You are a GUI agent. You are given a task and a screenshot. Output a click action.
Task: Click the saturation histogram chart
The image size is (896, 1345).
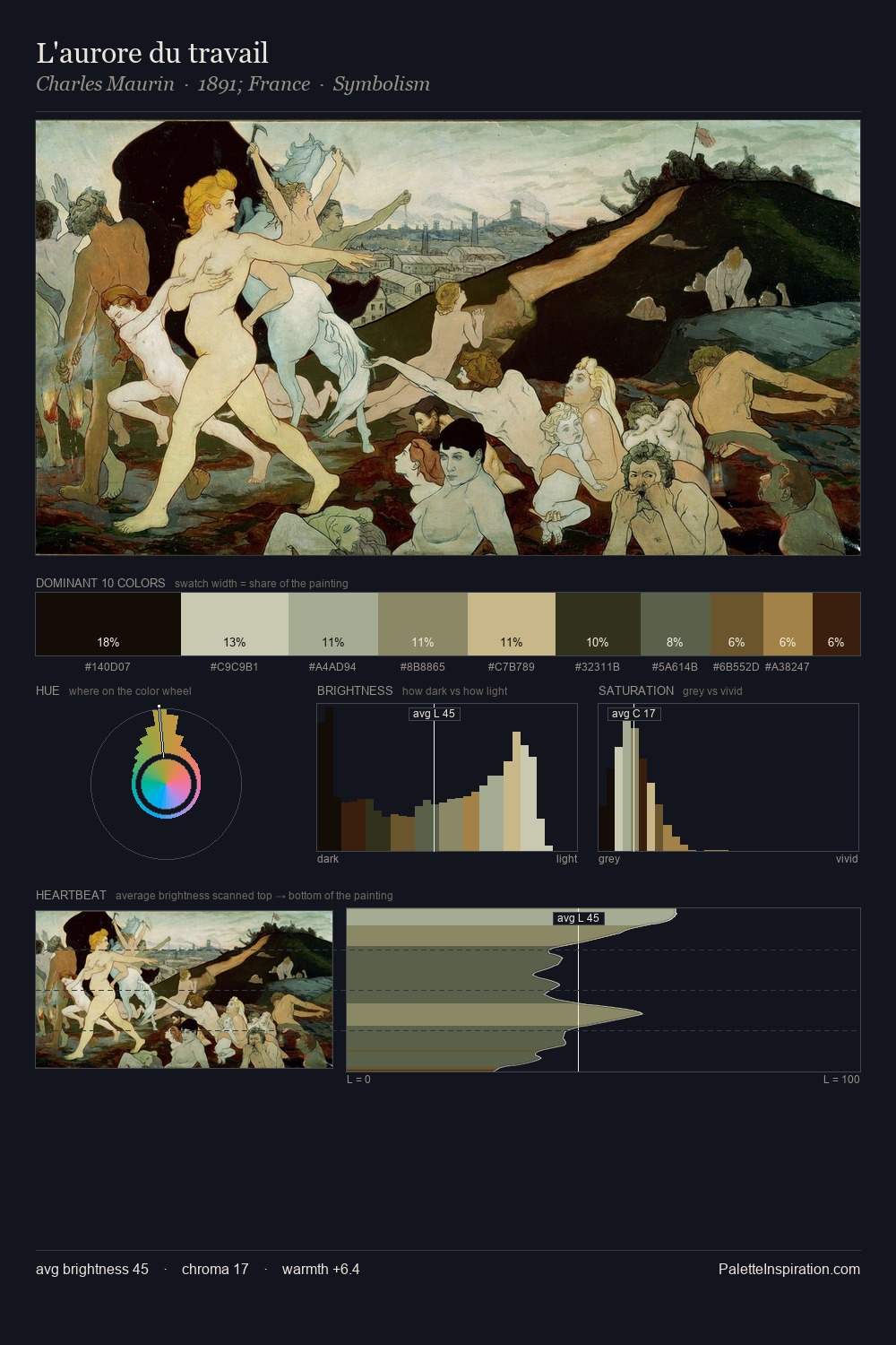point(728,777)
